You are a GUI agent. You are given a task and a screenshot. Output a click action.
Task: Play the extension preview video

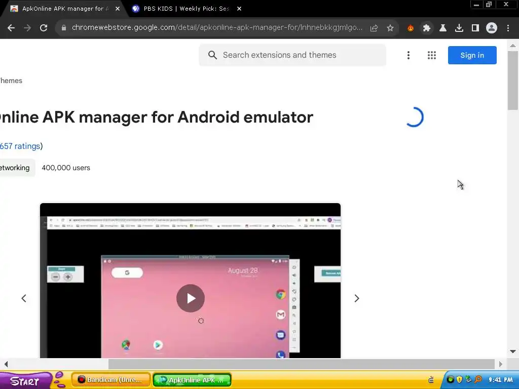pos(191,298)
